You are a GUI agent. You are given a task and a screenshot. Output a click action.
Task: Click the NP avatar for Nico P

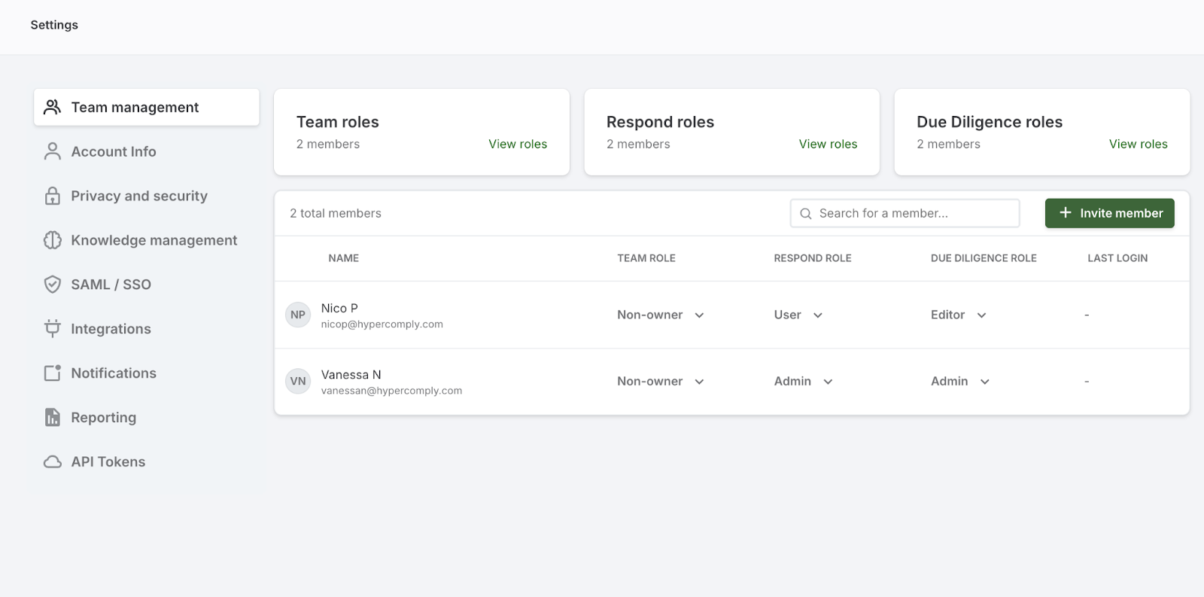point(298,315)
